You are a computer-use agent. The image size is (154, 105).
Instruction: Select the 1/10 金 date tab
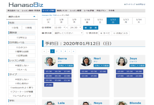click(87, 21)
